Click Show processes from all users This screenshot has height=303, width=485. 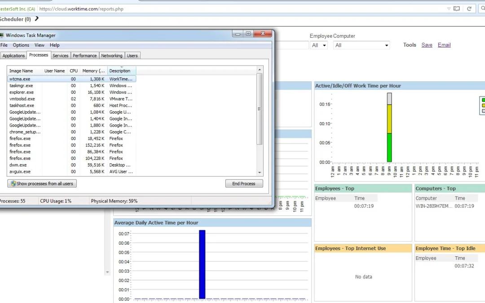42,183
